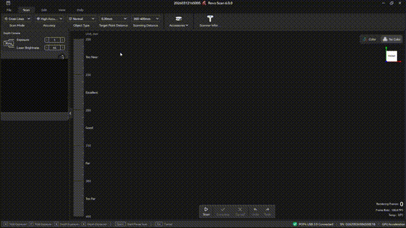This screenshot has width=406, height=228.
Task: Collapse the left panel with the arrow handle
Action: pyautogui.click(x=70, y=113)
